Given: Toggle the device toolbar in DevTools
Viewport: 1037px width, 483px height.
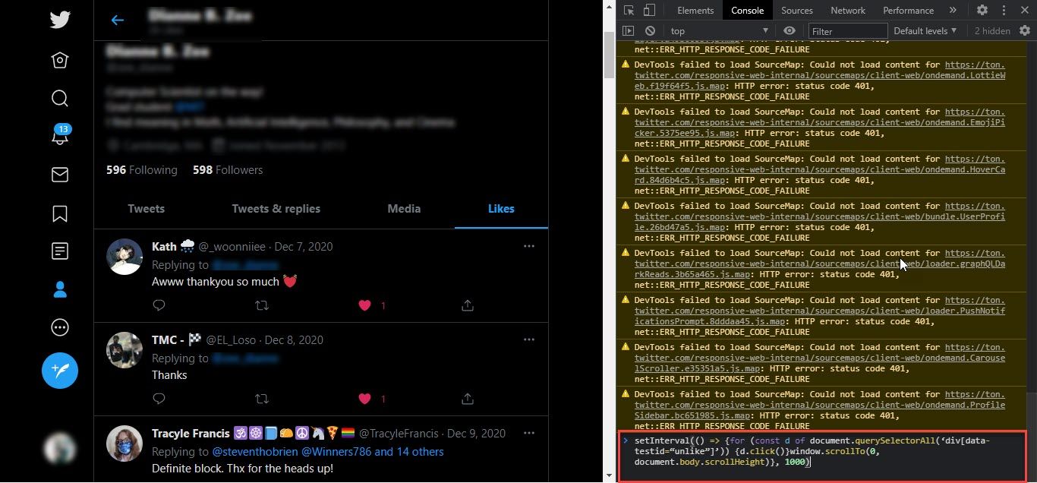Looking at the screenshot, I should coord(649,10).
